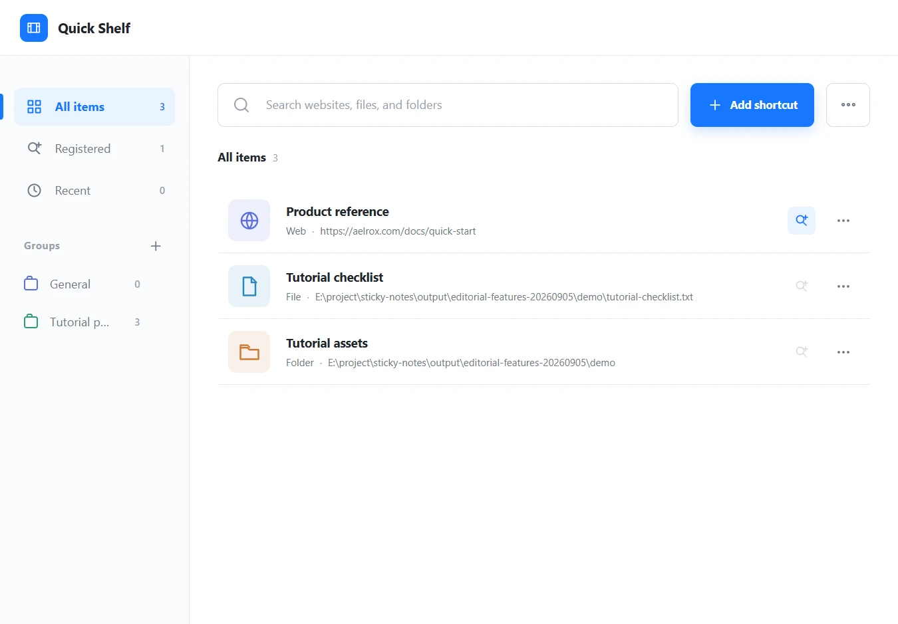Toggle registered state for Product reference

tap(802, 221)
